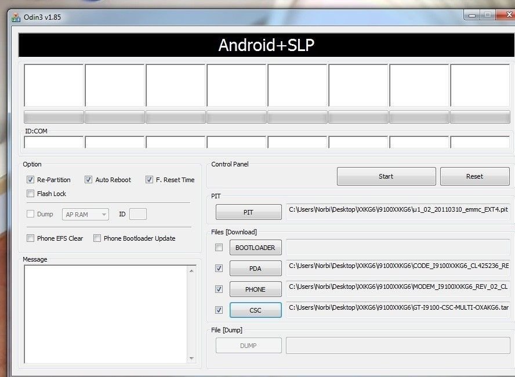Open the PIT file browser button
The image size is (515, 377).
tap(249, 212)
